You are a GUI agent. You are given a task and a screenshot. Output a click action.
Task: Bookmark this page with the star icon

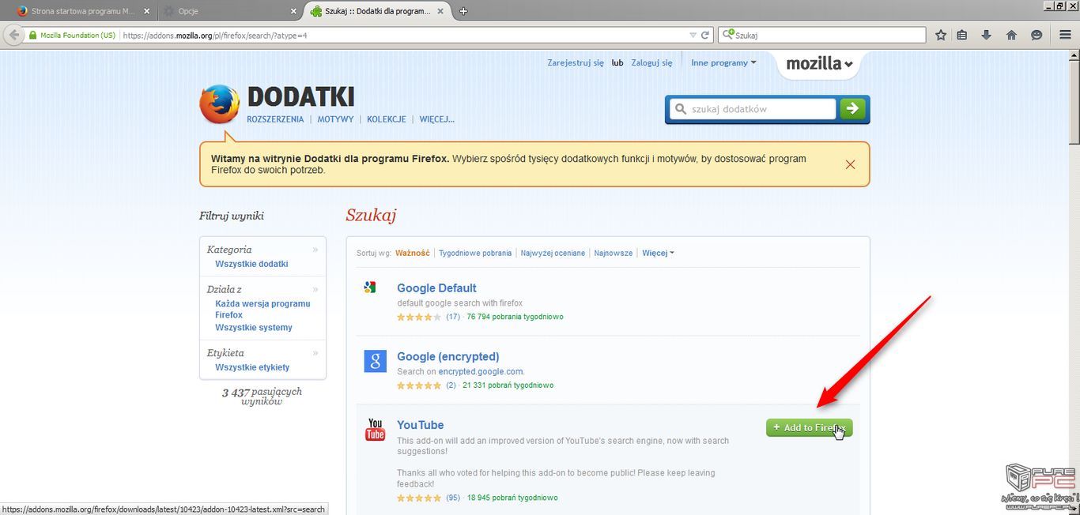[x=941, y=35]
